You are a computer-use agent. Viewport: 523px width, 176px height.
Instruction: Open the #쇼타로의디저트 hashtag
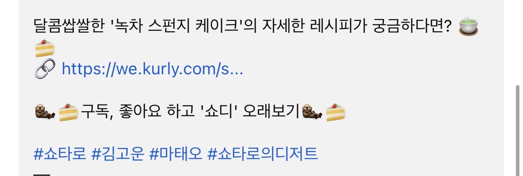(x=262, y=153)
